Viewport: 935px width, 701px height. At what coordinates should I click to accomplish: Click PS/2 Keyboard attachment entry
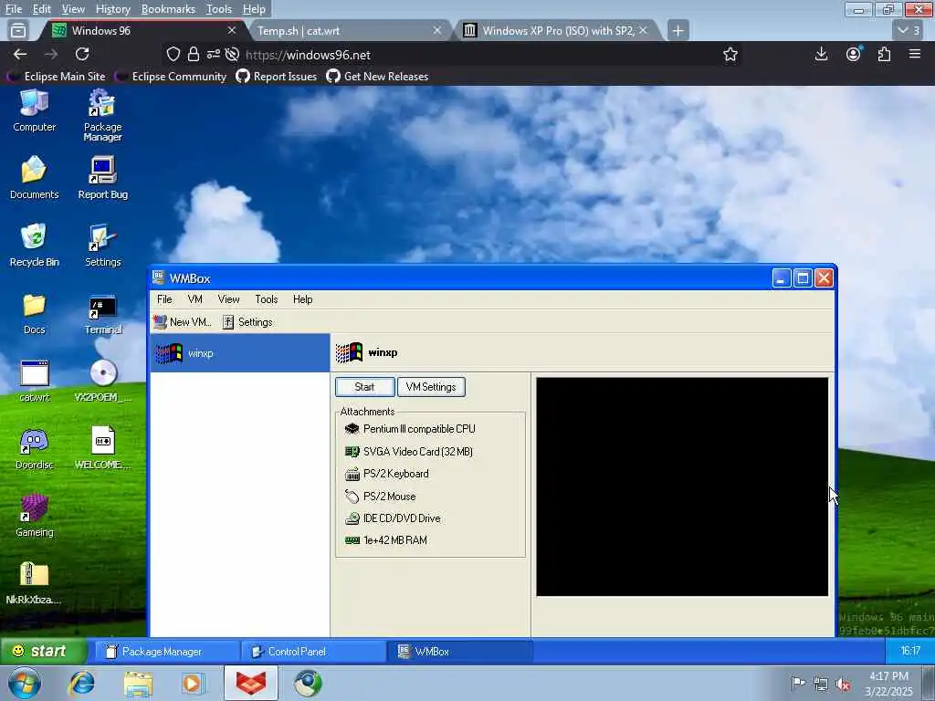387,474
